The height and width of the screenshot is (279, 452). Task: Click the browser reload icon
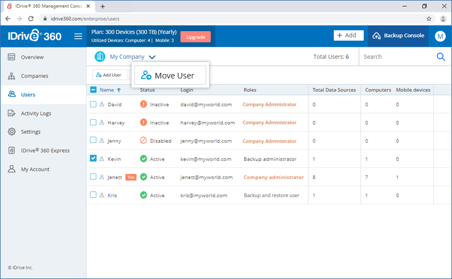(x=31, y=19)
